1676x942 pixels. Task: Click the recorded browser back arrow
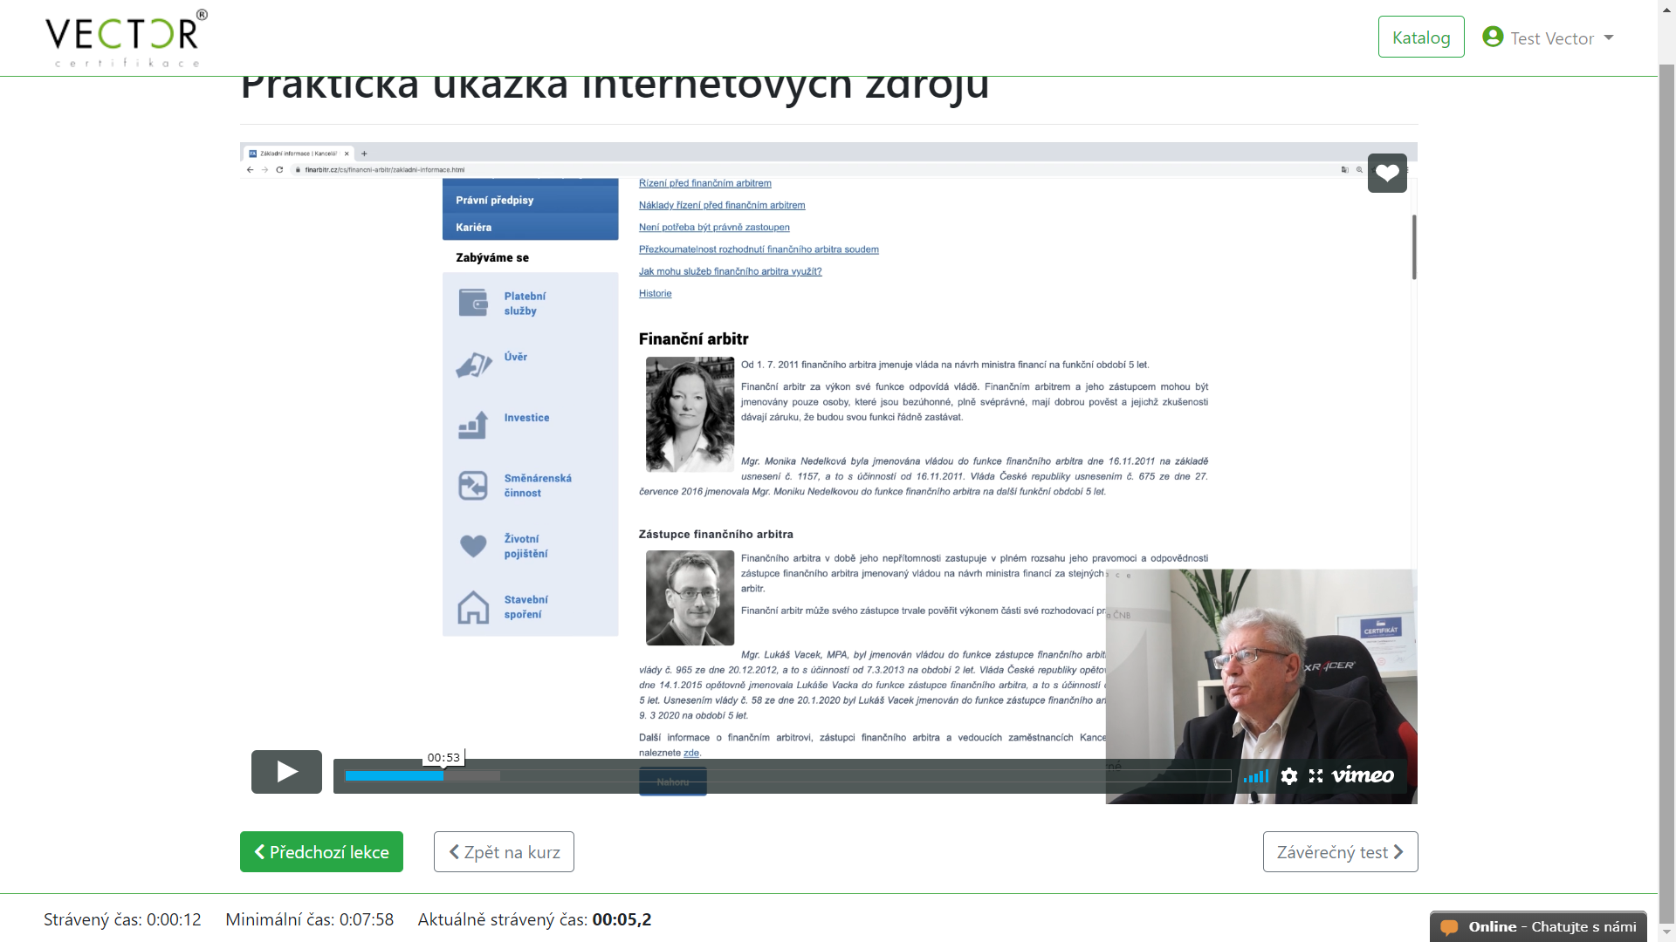[x=251, y=170]
